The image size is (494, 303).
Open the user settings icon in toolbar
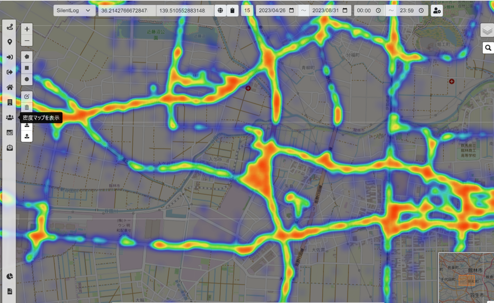pyautogui.click(x=437, y=10)
